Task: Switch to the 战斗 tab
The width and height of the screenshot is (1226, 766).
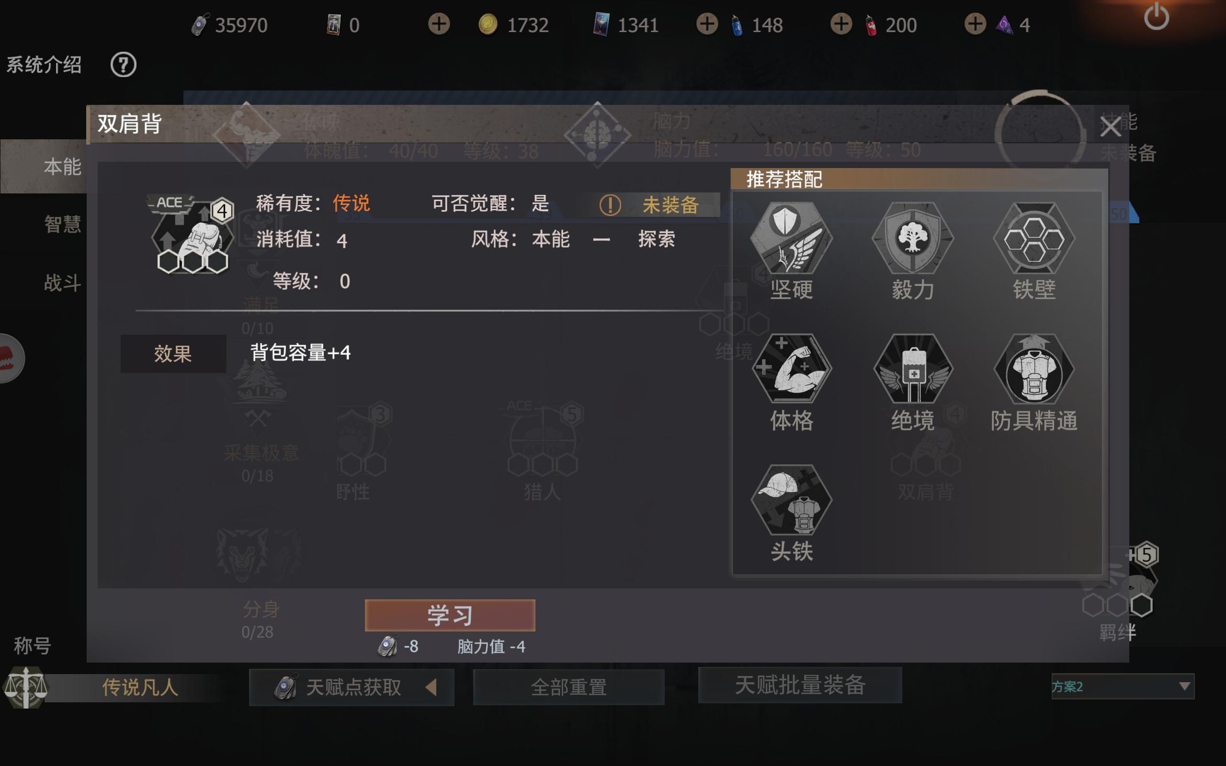Action: [62, 282]
